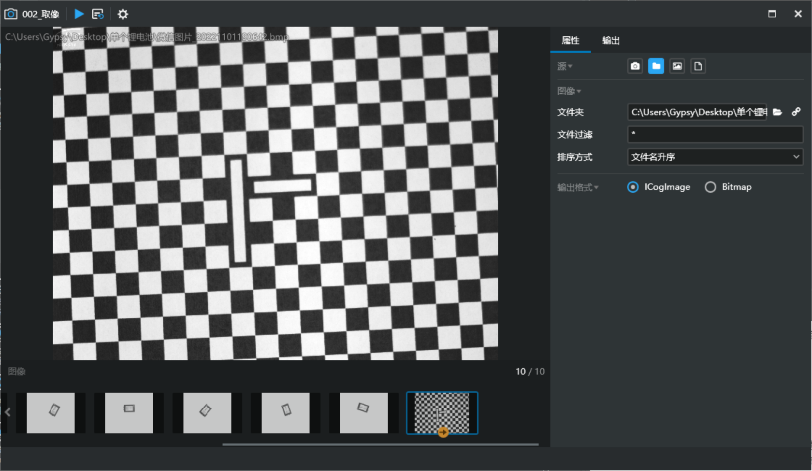This screenshot has width=812, height=471.
Task: Select single image file source icon
Action: click(x=677, y=66)
